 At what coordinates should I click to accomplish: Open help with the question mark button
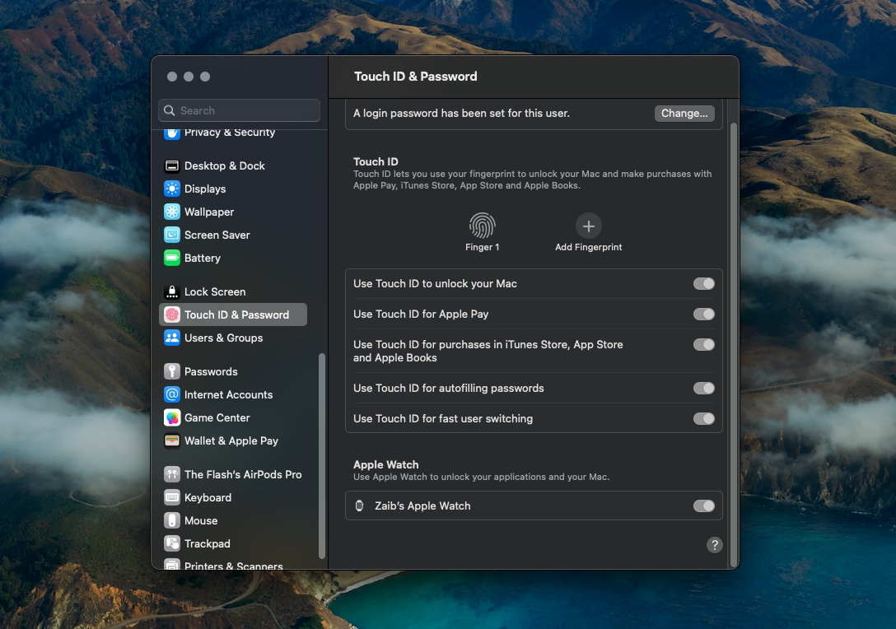(714, 545)
